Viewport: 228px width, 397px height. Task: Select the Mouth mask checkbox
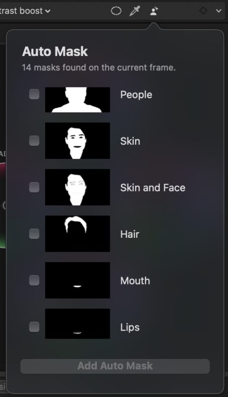tap(34, 280)
